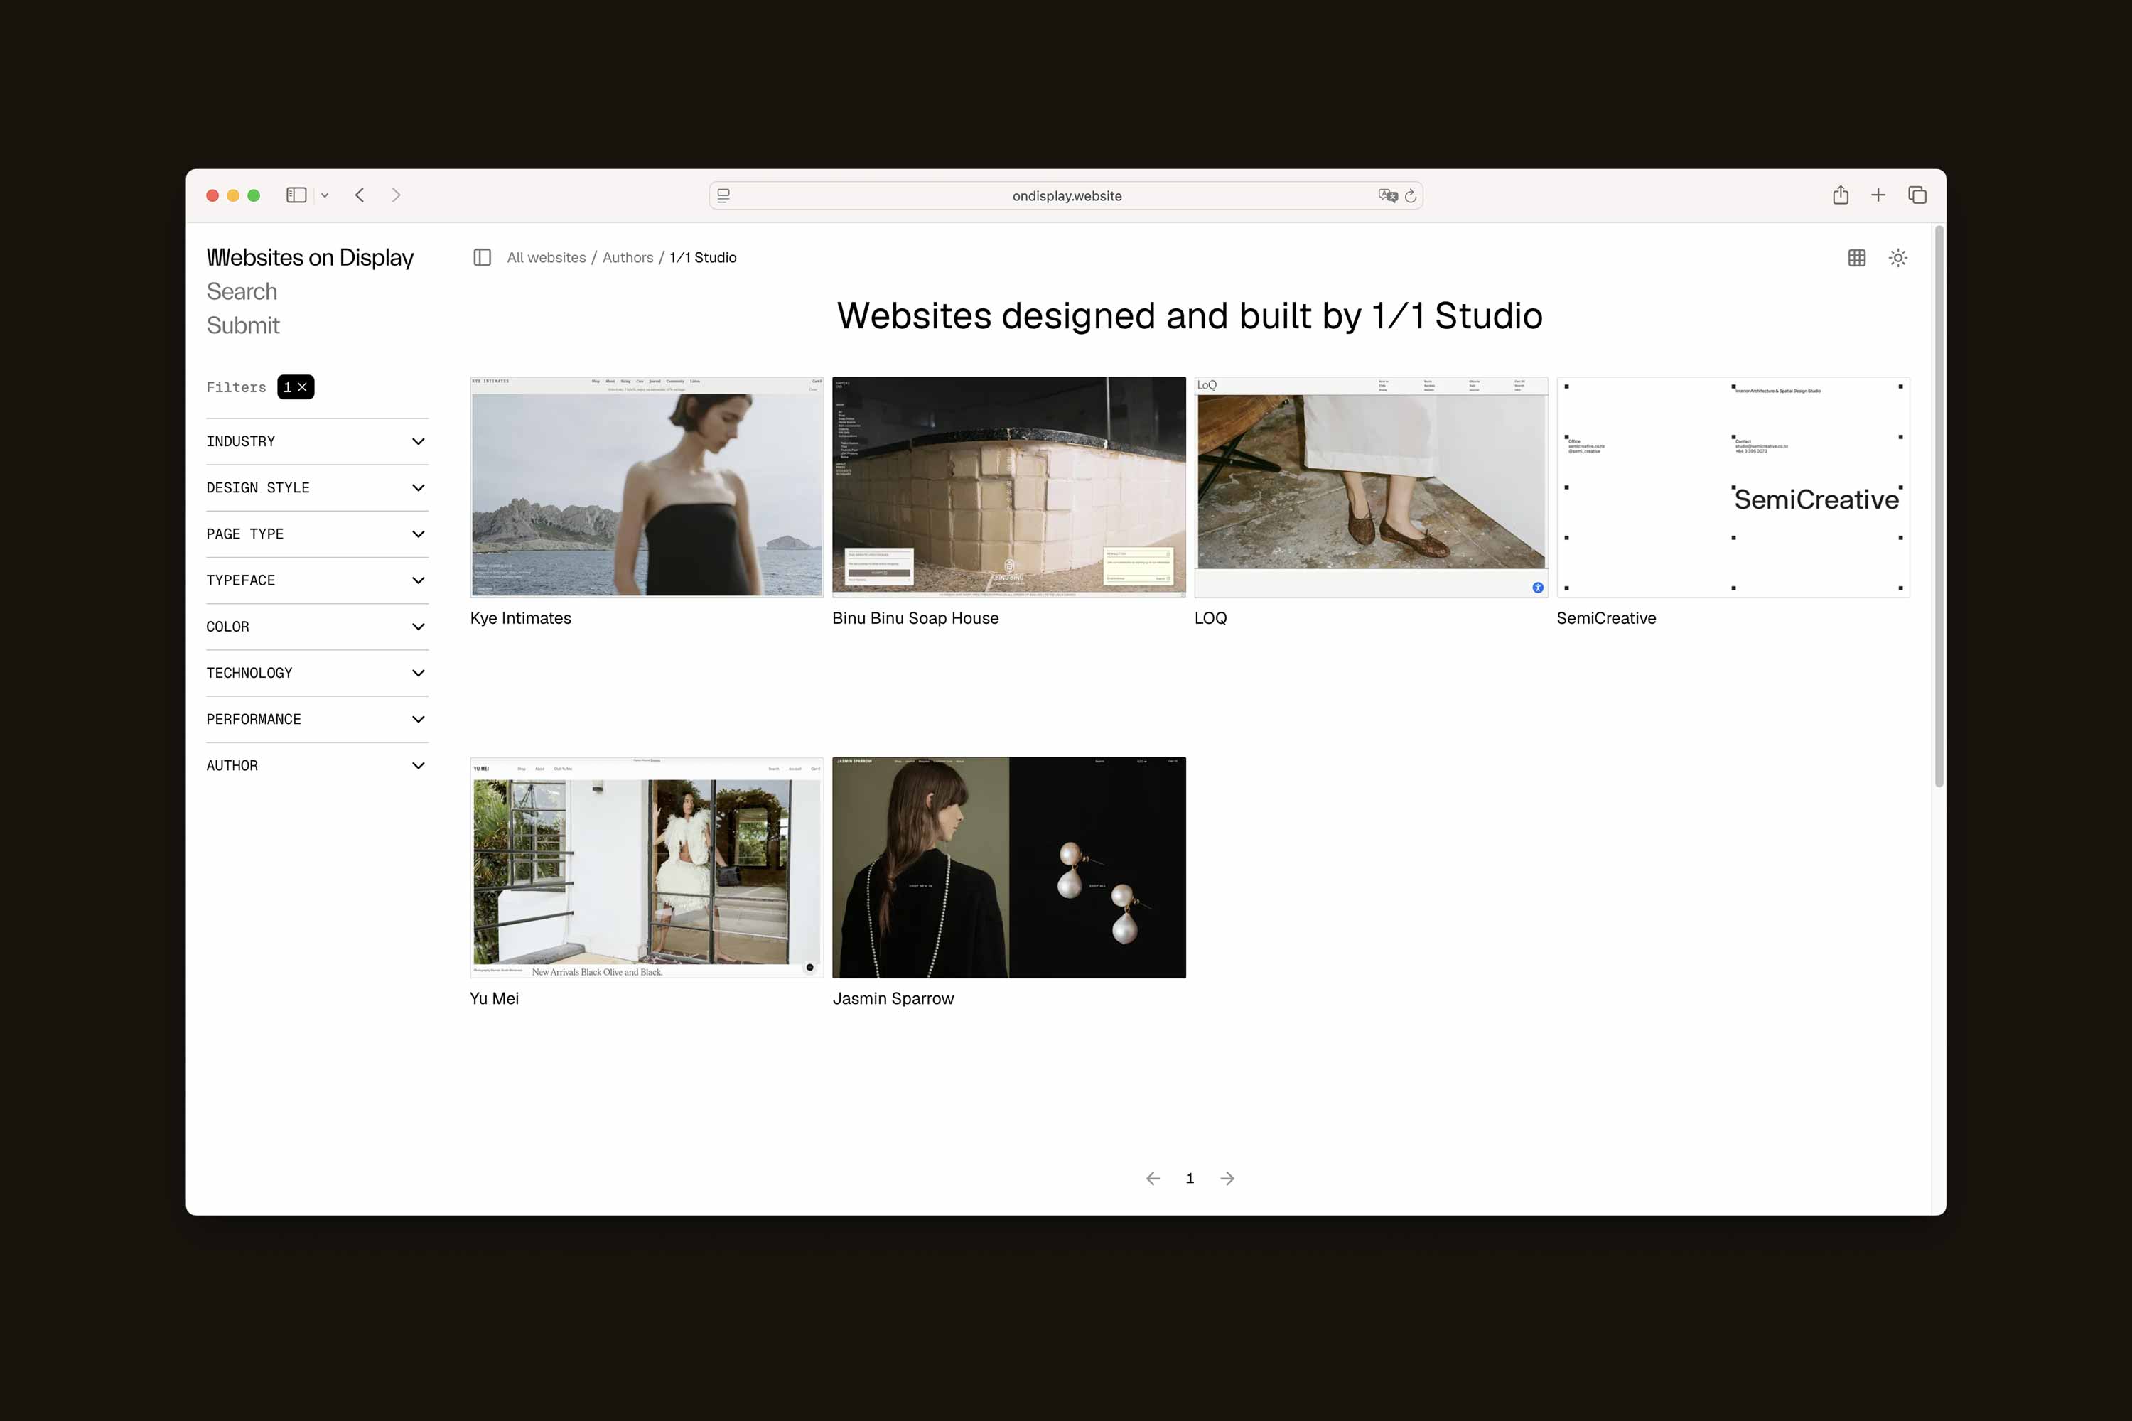Open the Submit page
The height and width of the screenshot is (1421, 2132).
coord(243,325)
